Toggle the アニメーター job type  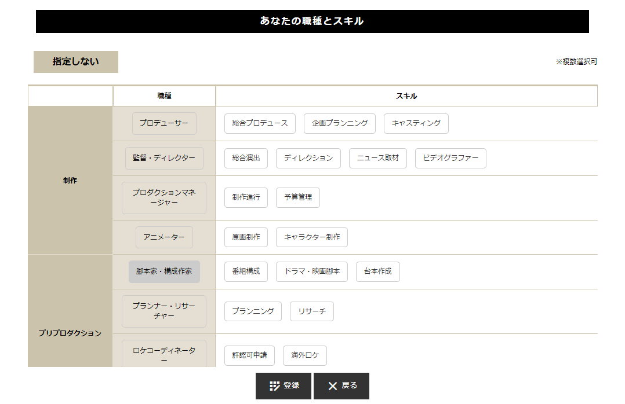(164, 237)
